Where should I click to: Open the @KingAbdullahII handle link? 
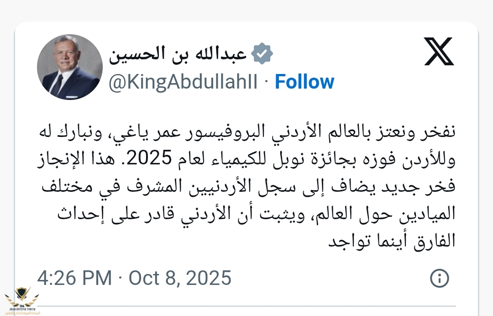(183, 82)
